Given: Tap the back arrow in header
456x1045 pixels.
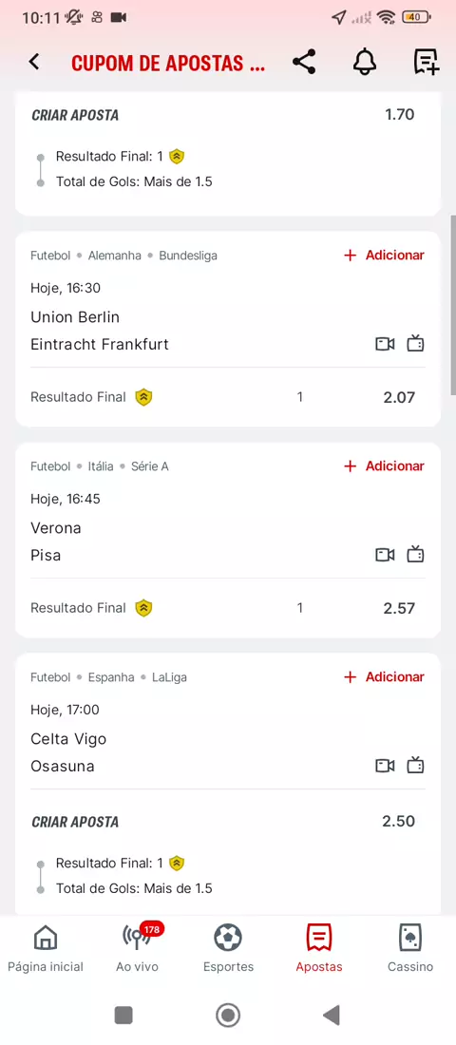Looking at the screenshot, I should (x=34, y=62).
